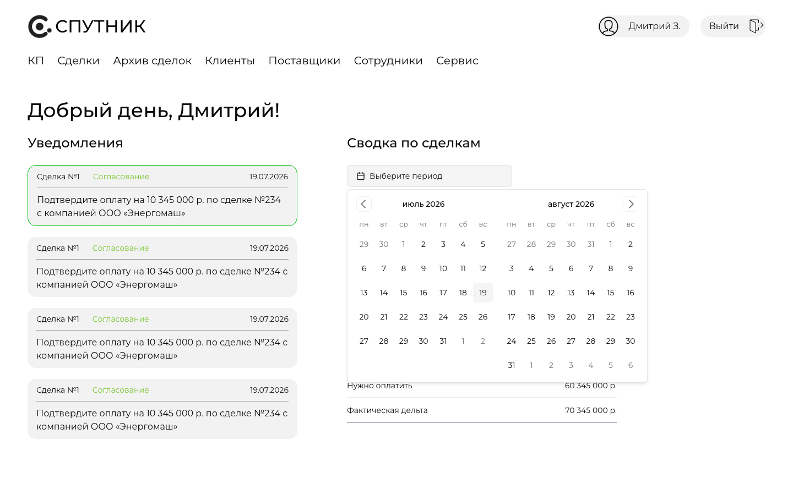Screen dimensions: 793x495
Task: Click the Выйти button
Action: point(733,26)
